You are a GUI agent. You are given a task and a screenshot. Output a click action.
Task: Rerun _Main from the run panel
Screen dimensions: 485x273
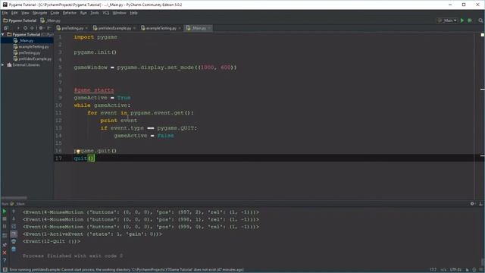pyautogui.click(x=5, y=212)
